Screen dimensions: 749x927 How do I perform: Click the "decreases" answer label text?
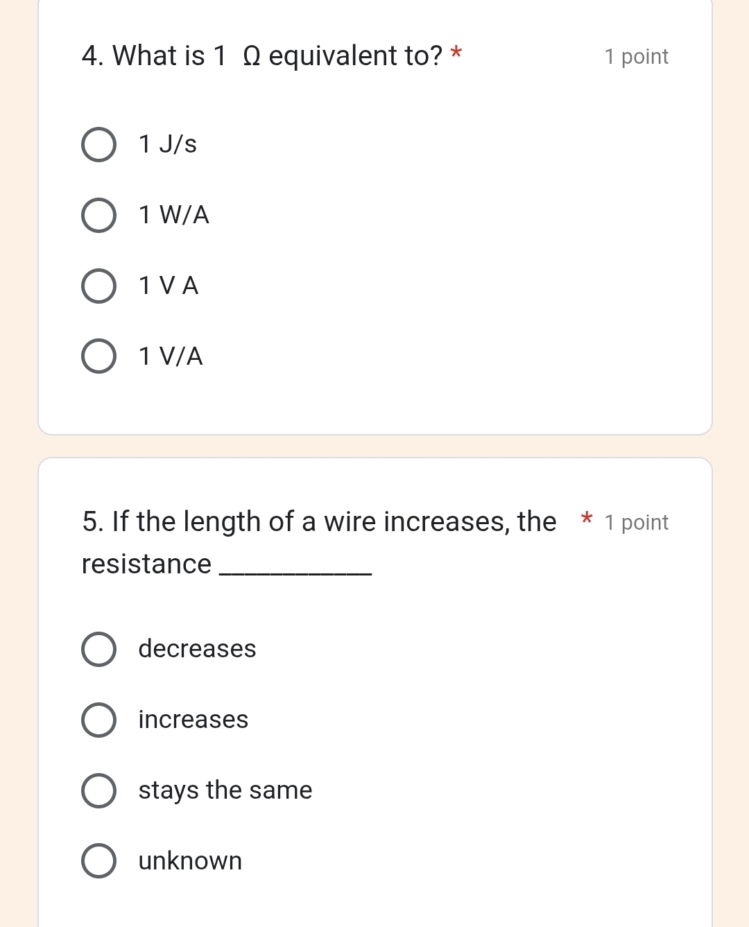(x=197, y=650)
